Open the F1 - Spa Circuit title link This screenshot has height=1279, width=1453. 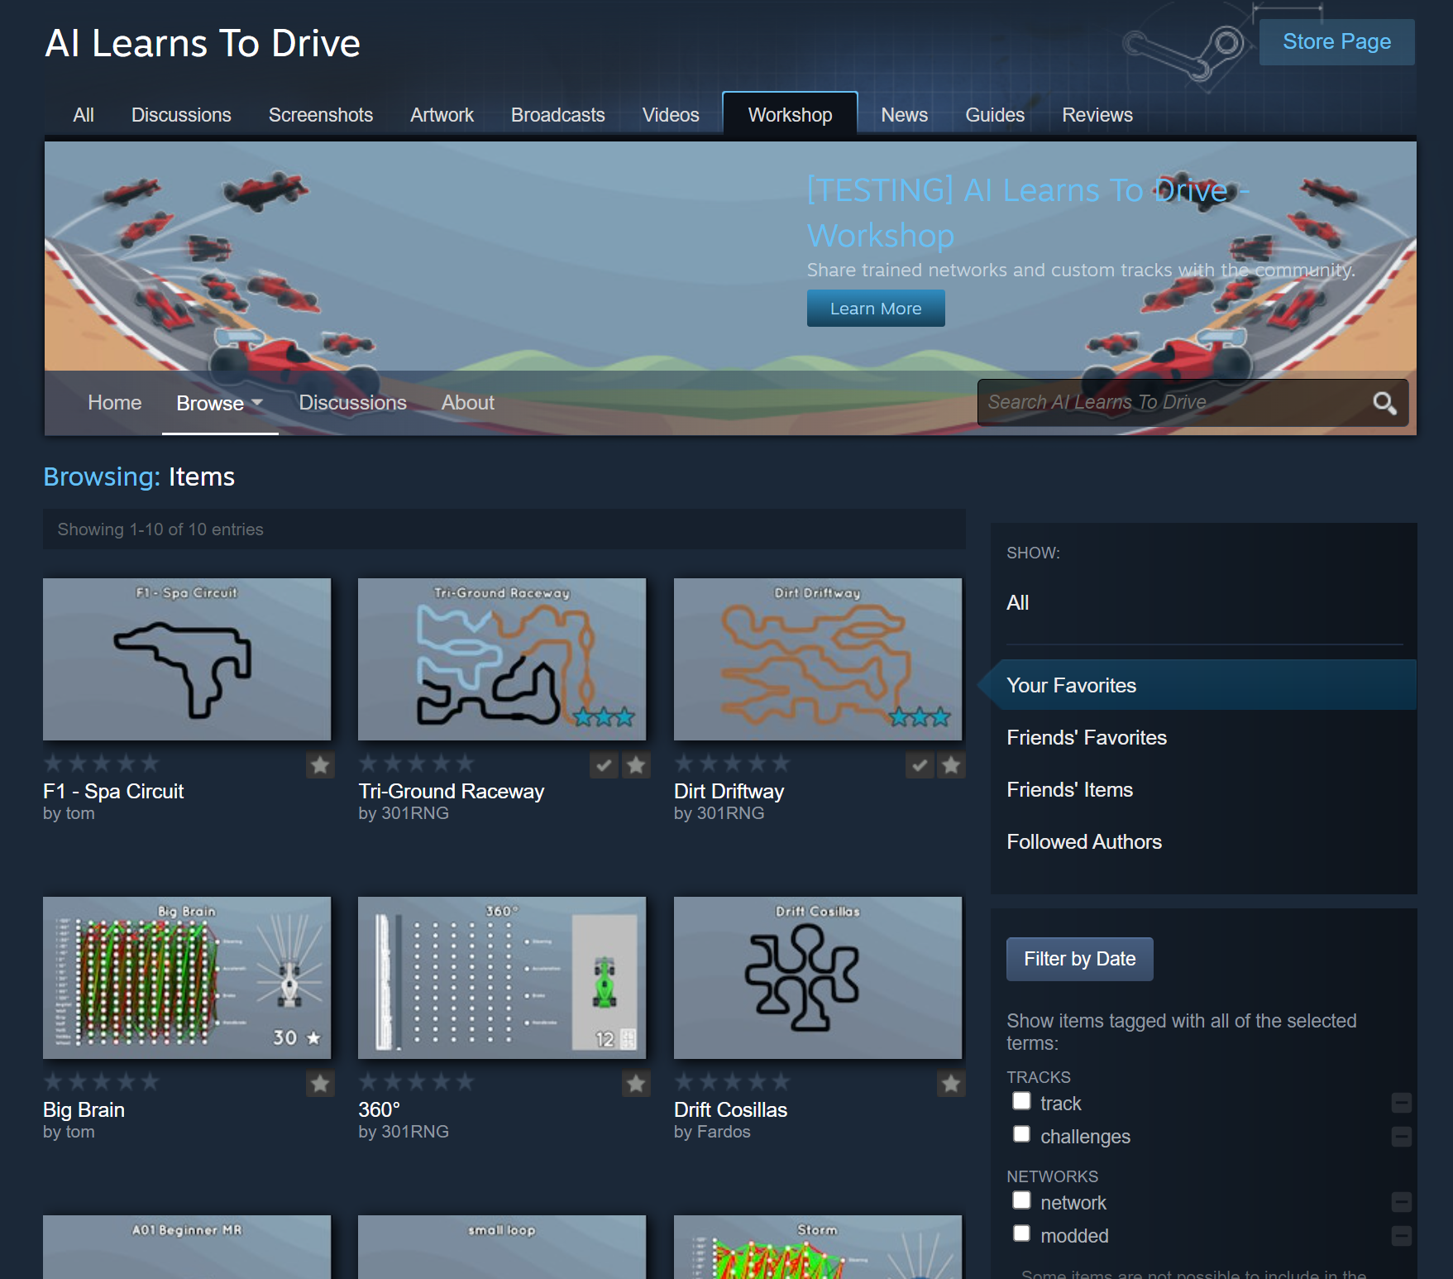click(x=113, y=792)
